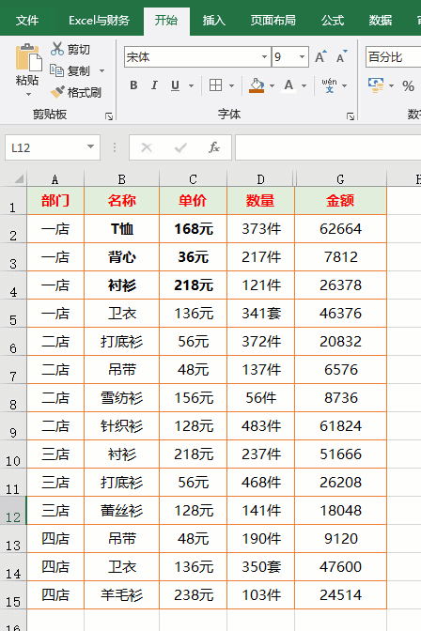Apply the fill color bucket
Image resolution: width=421 pixels, height=631 pixels.
[x=257, y=85]
